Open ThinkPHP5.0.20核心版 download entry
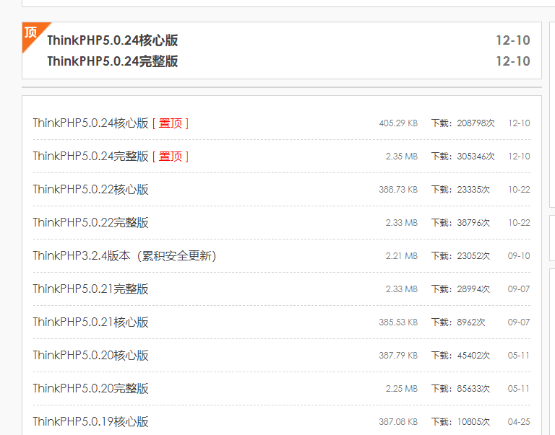The image size is (555, 435). (x=90, y=356)
